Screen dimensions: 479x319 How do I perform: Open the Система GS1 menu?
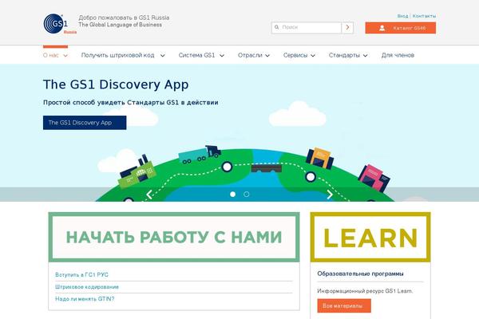(x=196, y=55)
